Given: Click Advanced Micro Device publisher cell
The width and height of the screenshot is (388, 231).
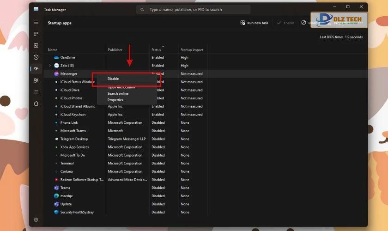Looking at the screenshot, I should point(127,180).
